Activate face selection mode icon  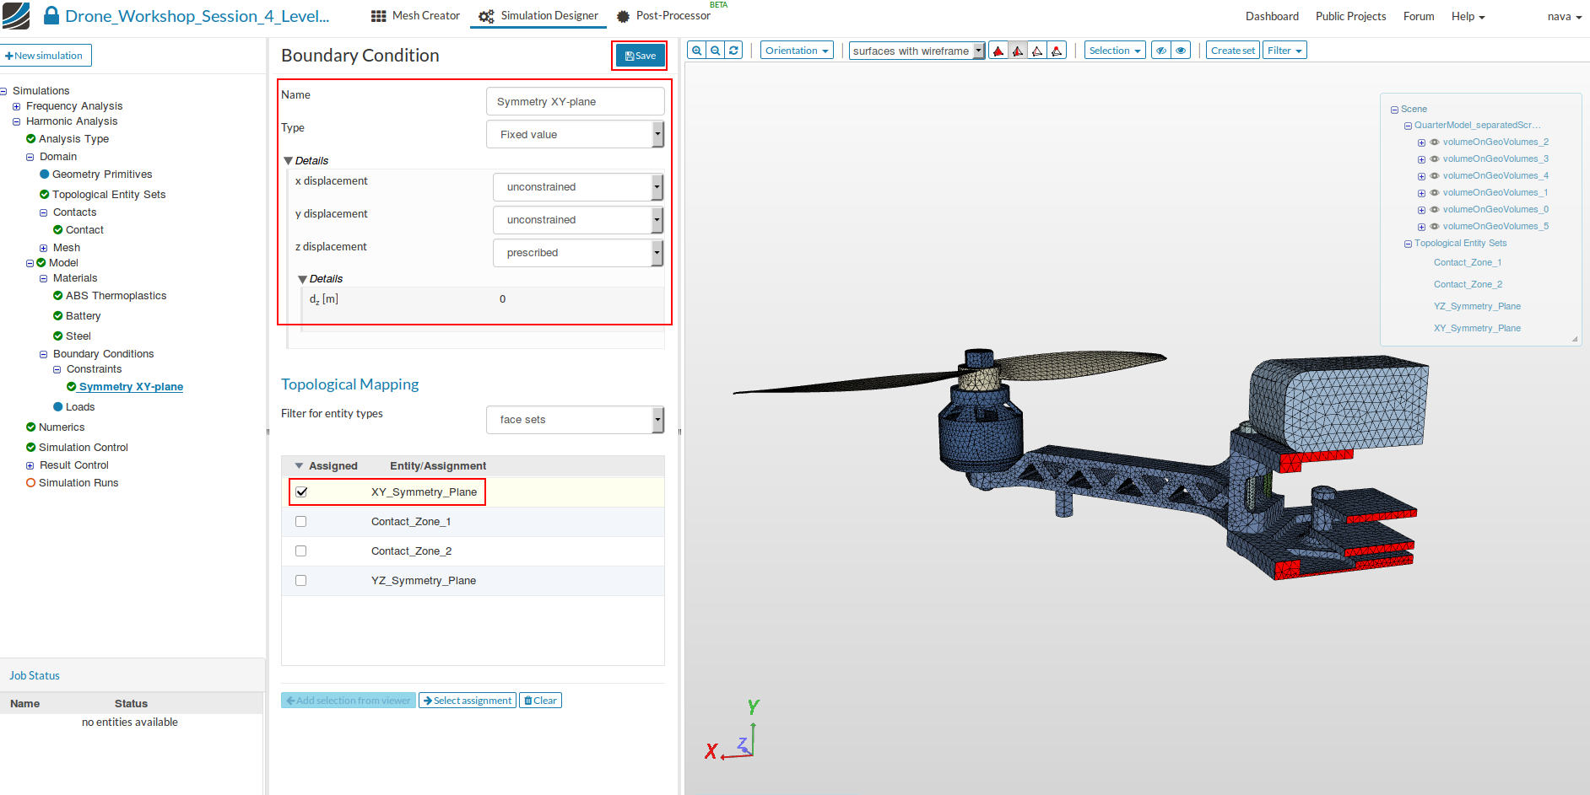click(x=1018, y=51)
